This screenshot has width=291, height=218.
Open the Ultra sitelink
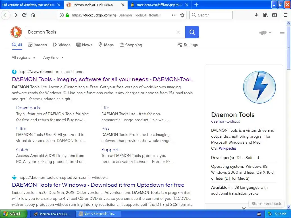[x=21, y=129]
